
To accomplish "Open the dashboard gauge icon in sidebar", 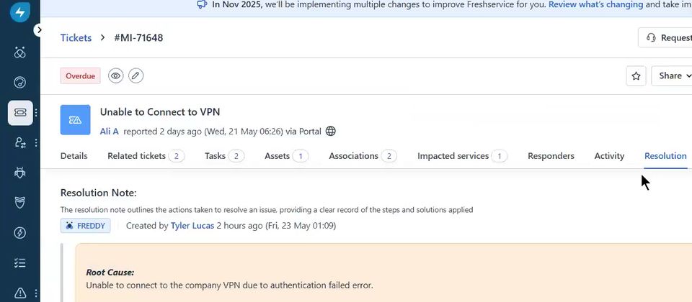I will [x=20, y=82].
